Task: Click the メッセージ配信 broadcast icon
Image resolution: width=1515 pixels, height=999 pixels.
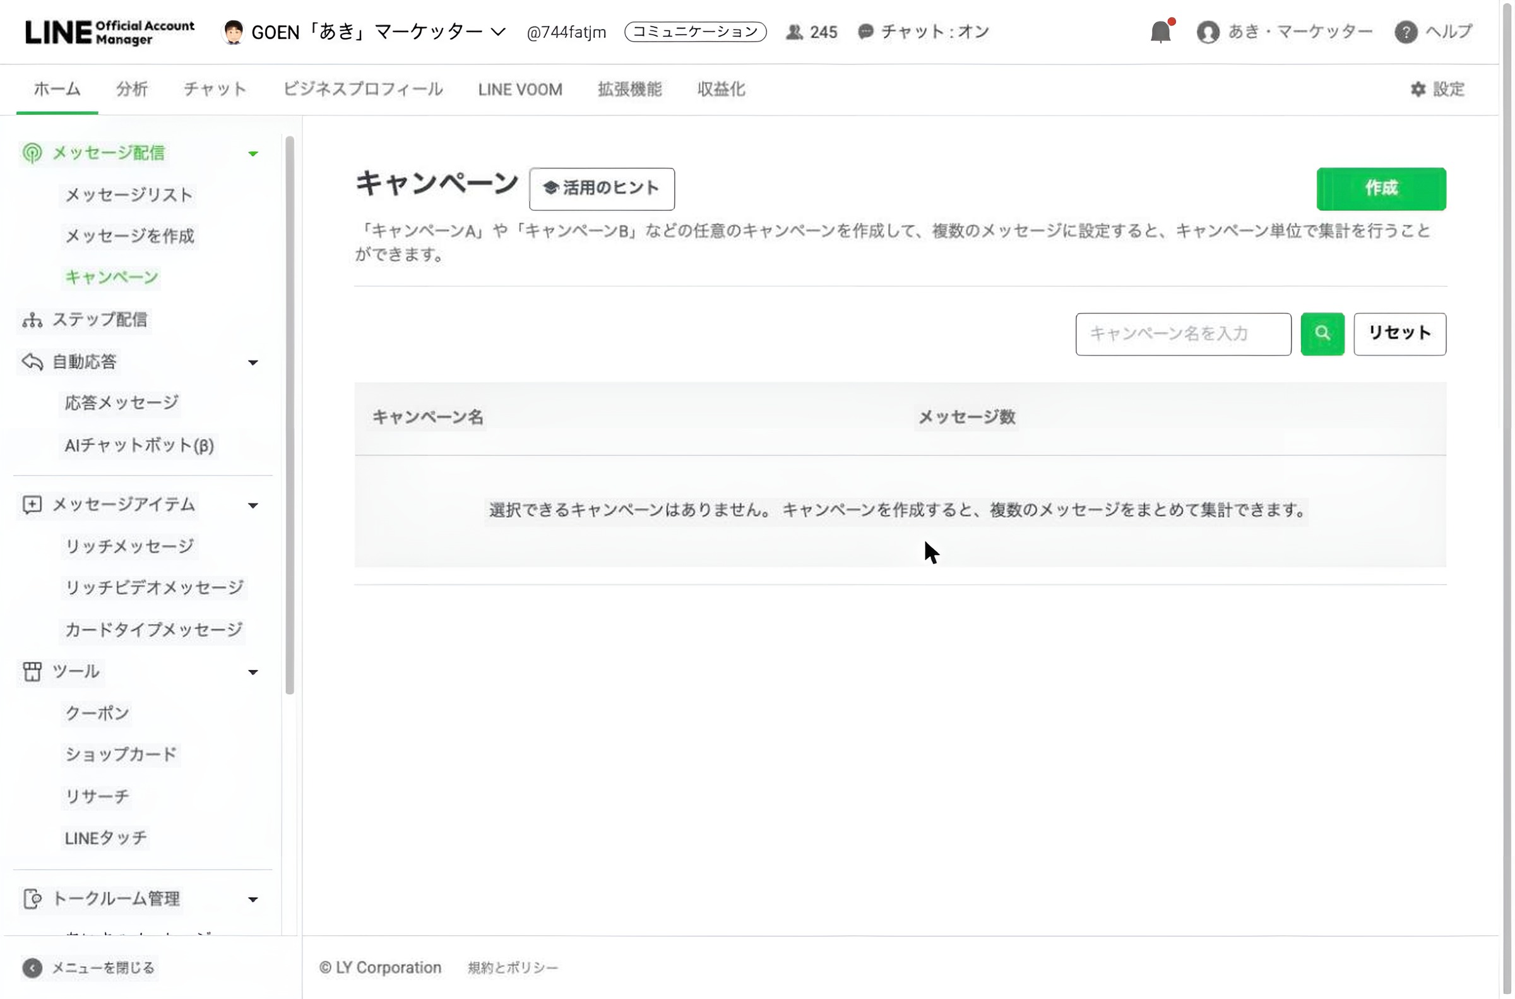Action: click(x=32, y=153)
